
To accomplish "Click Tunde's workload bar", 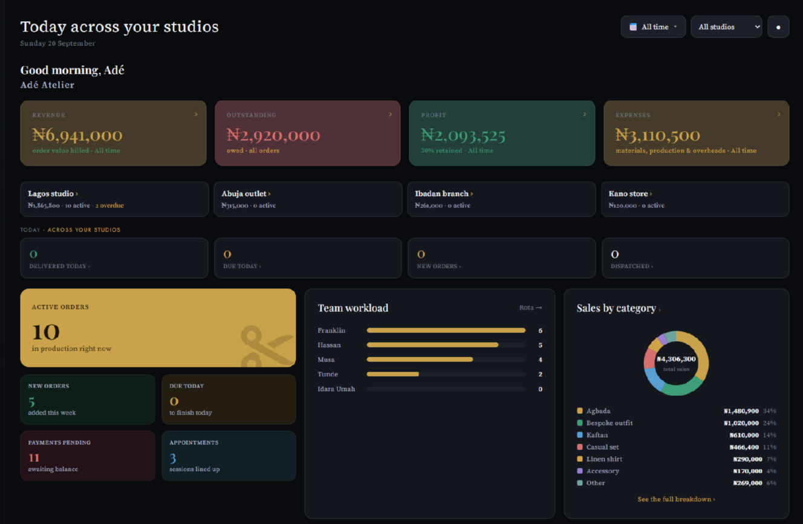I will coord(446,374).
